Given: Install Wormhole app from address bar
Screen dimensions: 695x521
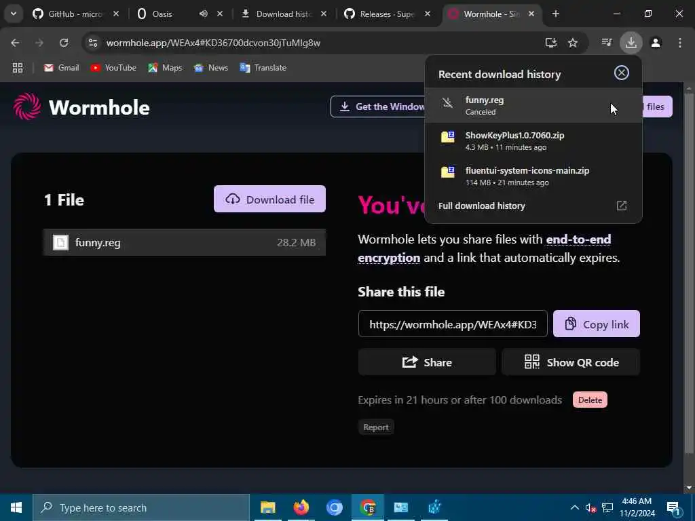Looking at the screenshot, I should tap(551, 43).
